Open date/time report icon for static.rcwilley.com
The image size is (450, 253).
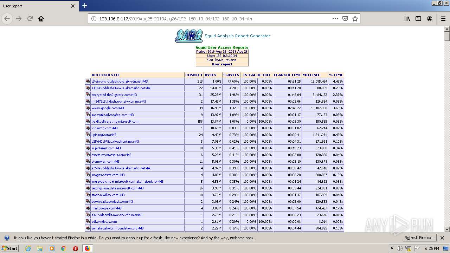click(88, 195)
